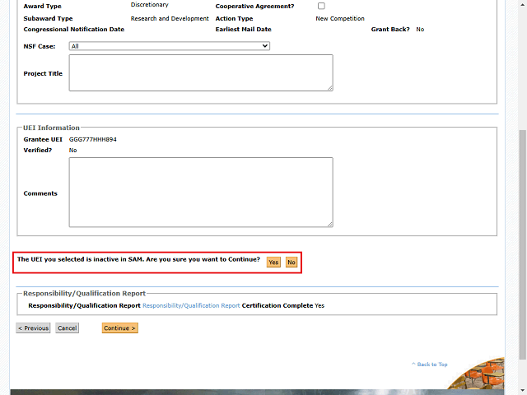This screenshot has width=527, height=395.
Task: Click the Comments box resize handle
Action: click(x=330, y=224)
